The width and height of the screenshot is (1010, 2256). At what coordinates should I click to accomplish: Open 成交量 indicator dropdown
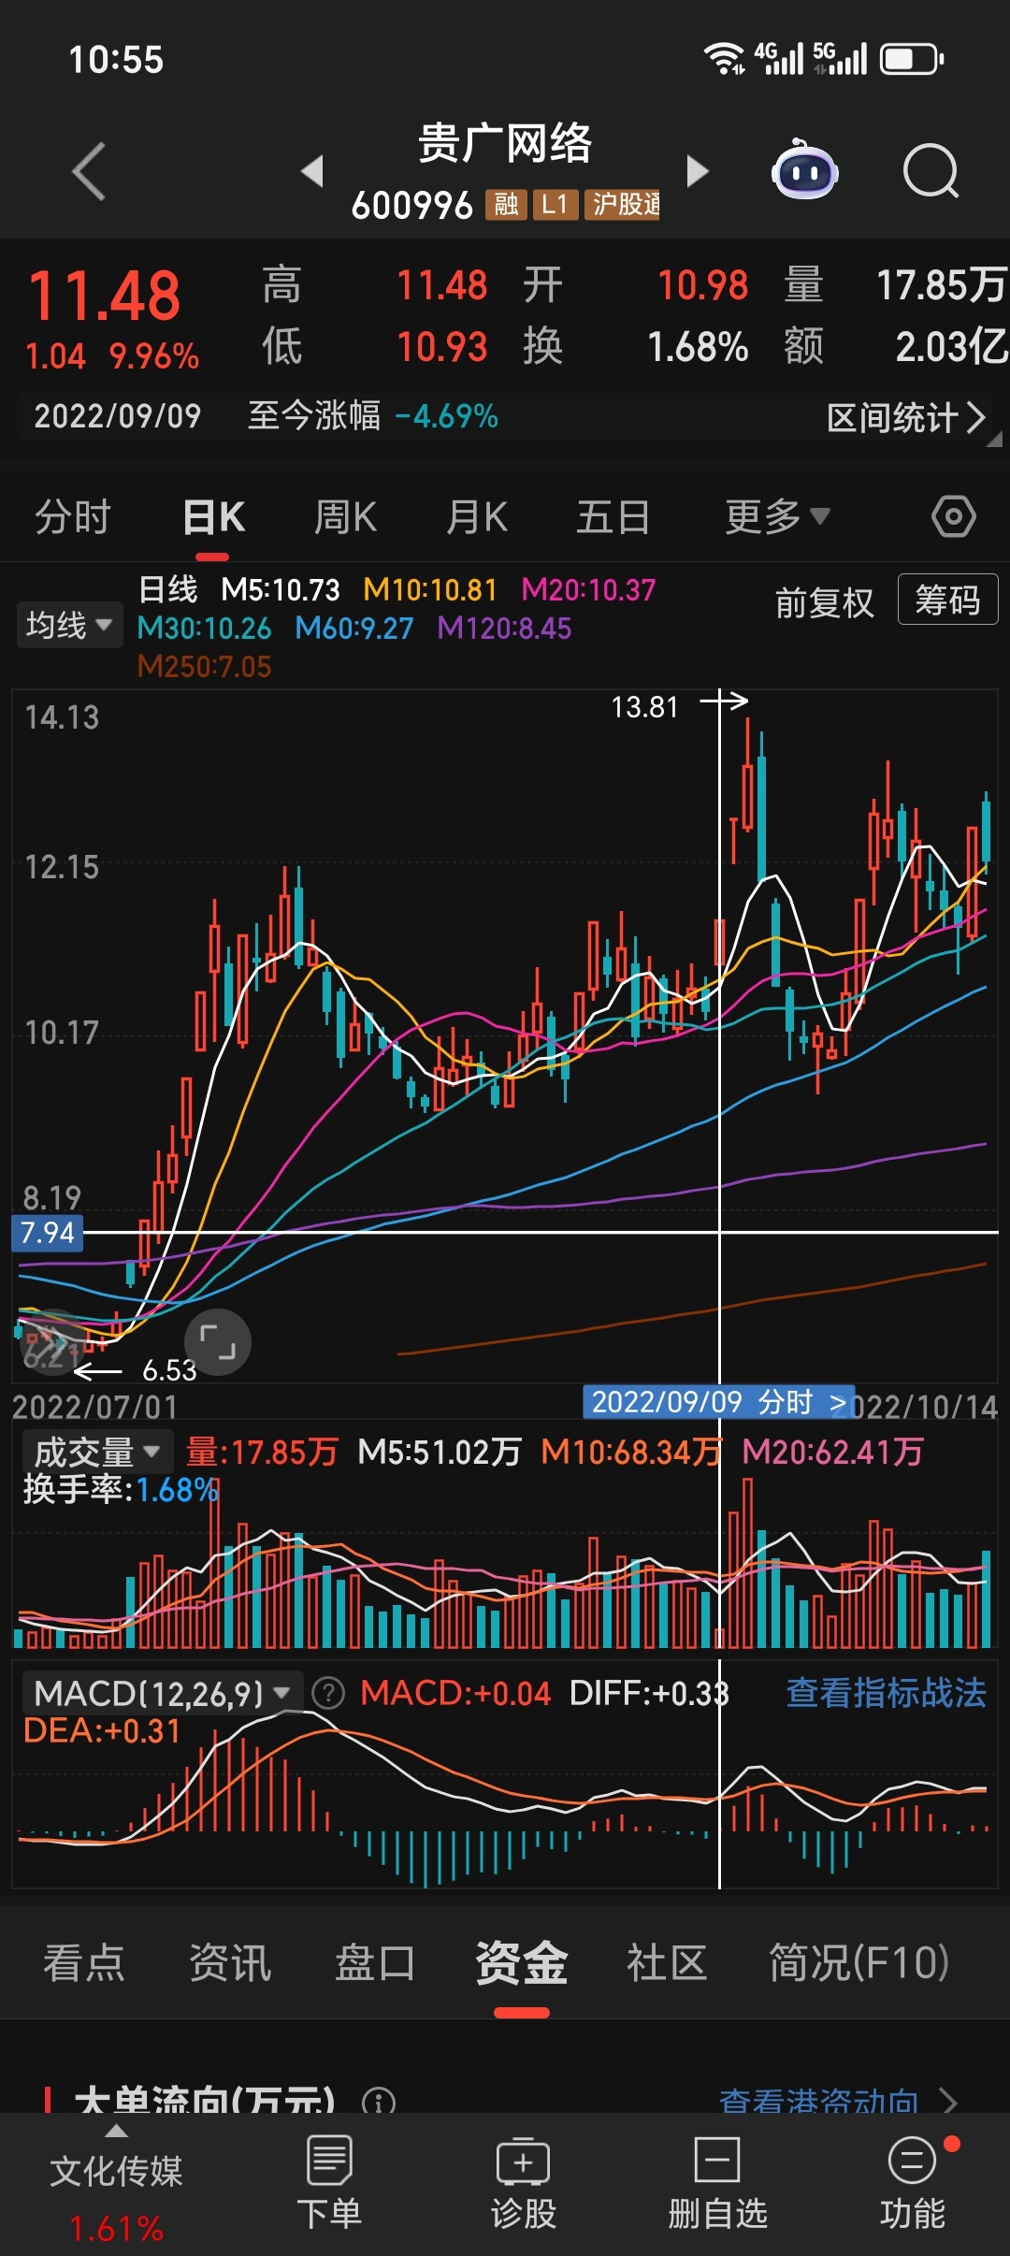click(x=97, y=1452)
